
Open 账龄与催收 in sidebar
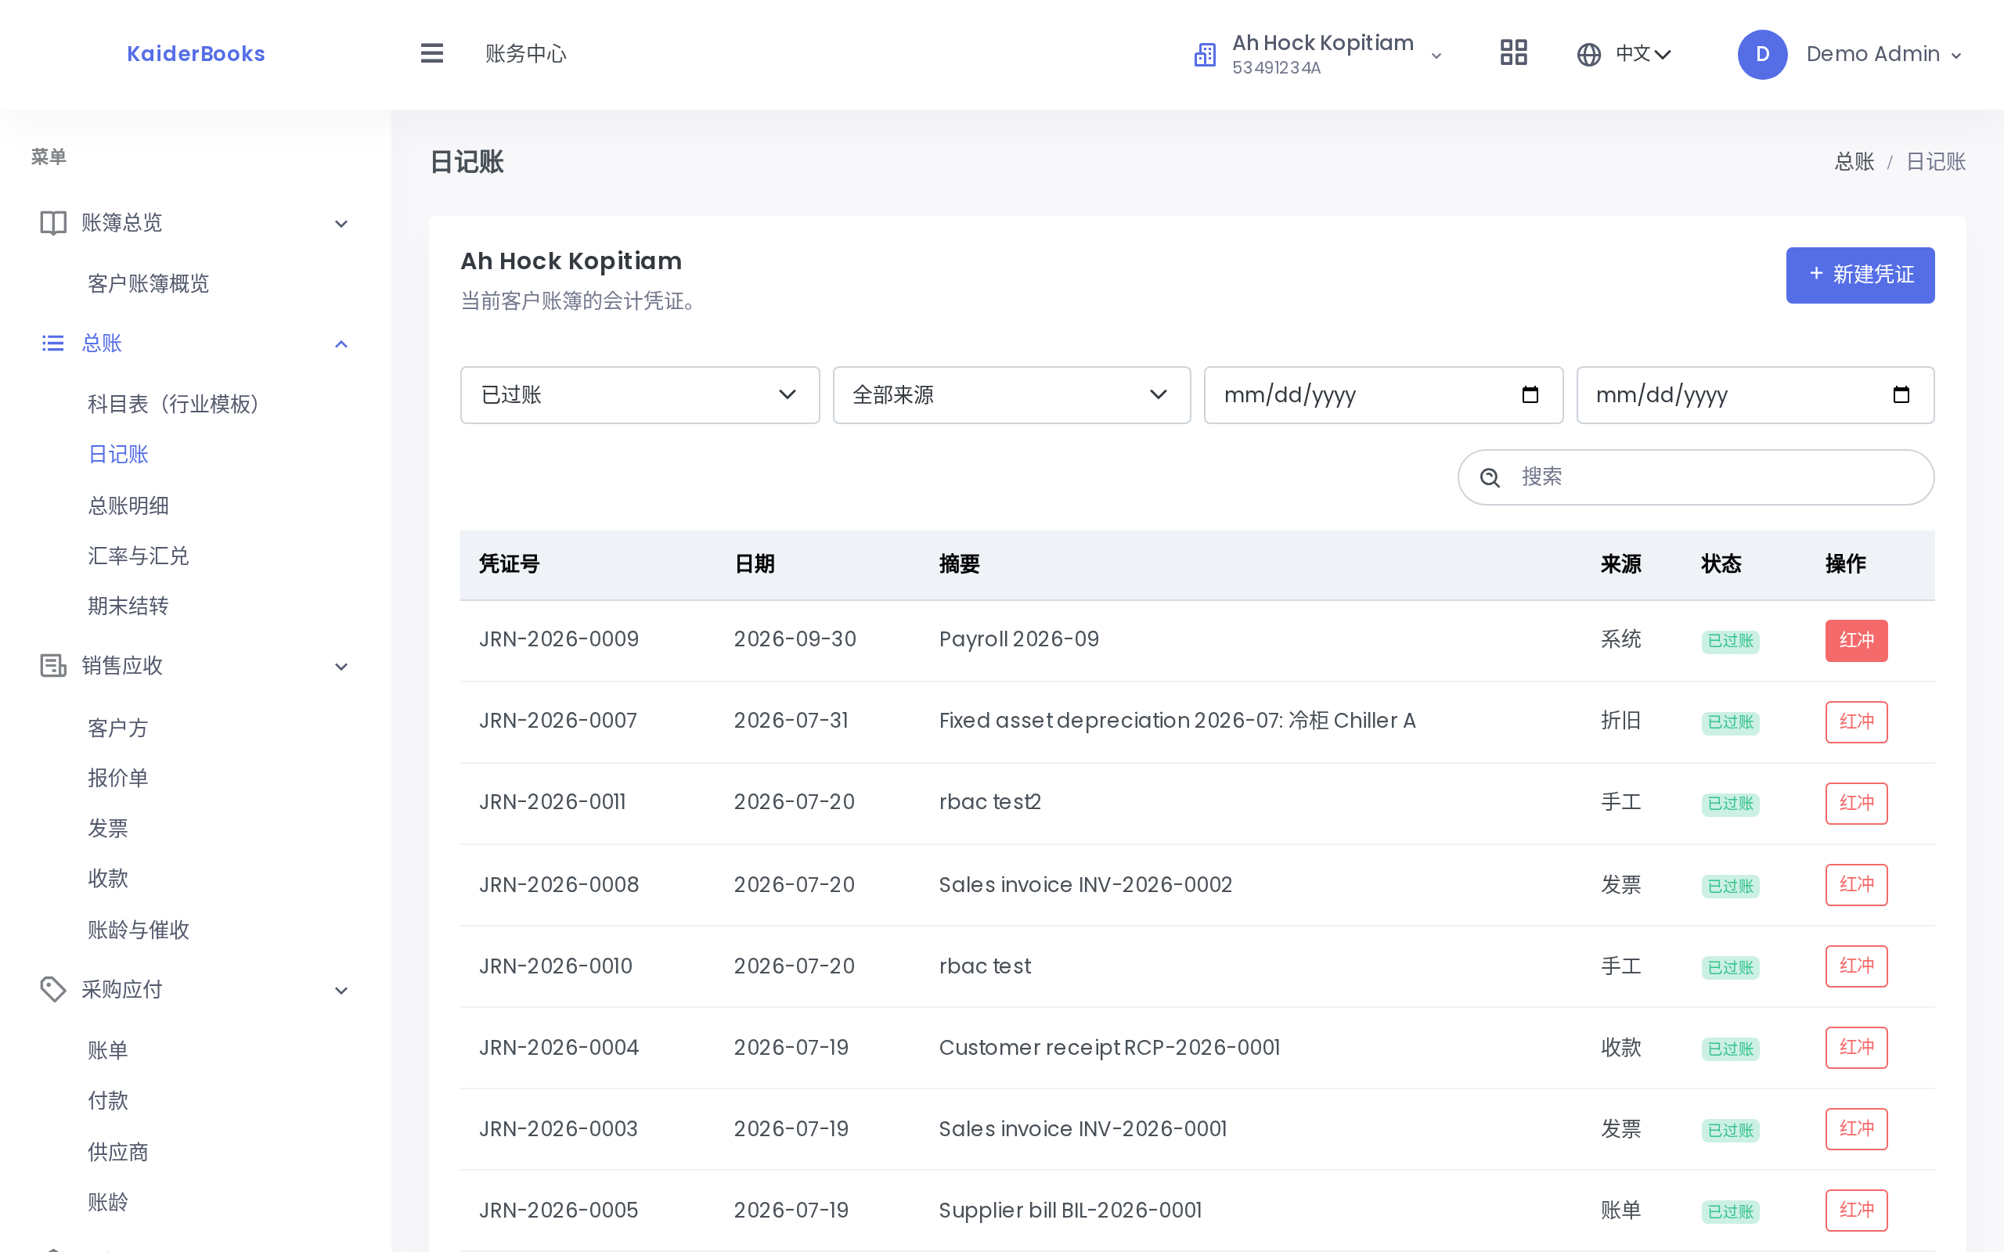point(139,930)
